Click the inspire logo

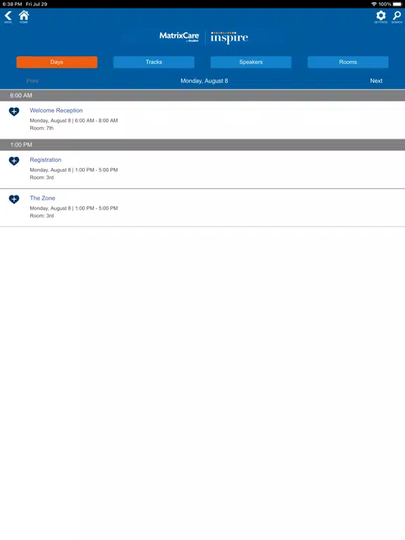click(x=229, y=37)
